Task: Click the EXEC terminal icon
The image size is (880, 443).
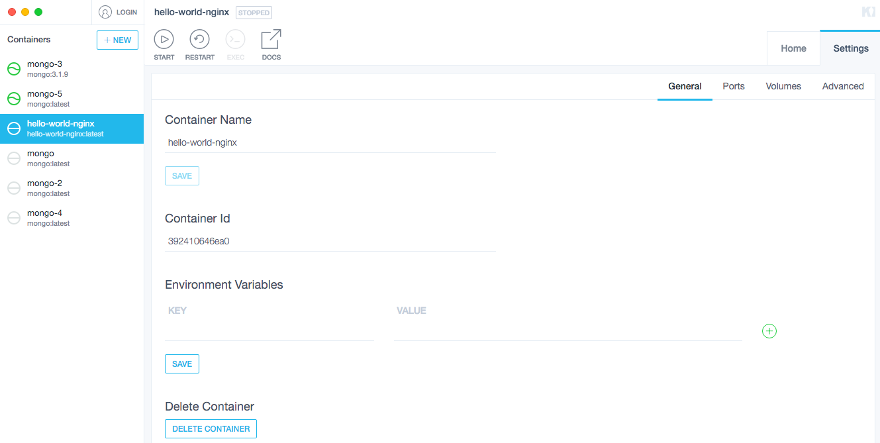Action: point(235,40)
